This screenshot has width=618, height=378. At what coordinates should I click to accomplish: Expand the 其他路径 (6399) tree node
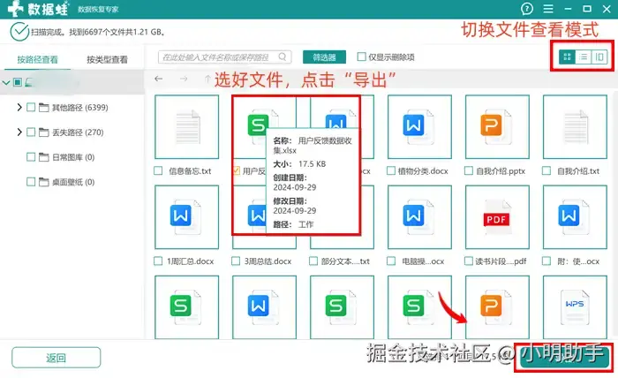coord(19,107)
